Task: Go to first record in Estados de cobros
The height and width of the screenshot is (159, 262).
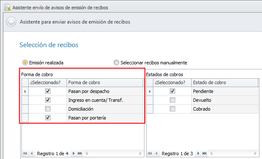Action: 150,154
